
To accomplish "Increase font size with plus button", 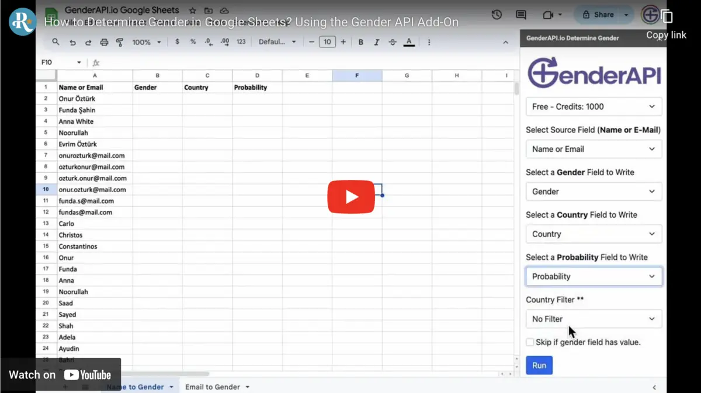I will [x=343, y=42].
